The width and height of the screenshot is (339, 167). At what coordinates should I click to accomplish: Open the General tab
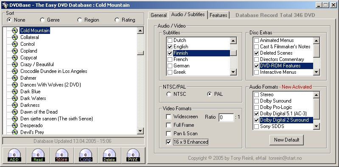click(x=159, y=15)
